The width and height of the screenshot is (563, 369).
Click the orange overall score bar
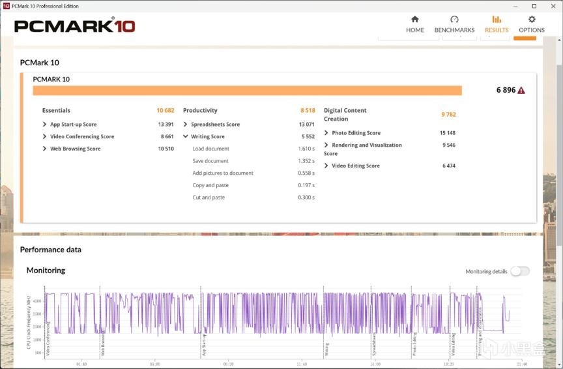tap(248, 91)
